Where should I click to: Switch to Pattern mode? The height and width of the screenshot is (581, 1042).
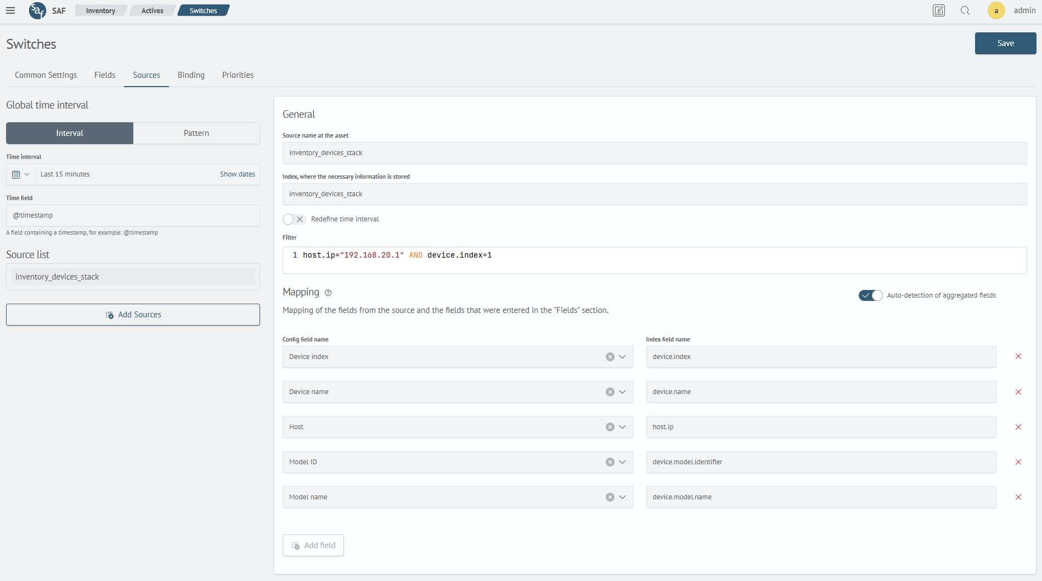(x=196, y=133)
